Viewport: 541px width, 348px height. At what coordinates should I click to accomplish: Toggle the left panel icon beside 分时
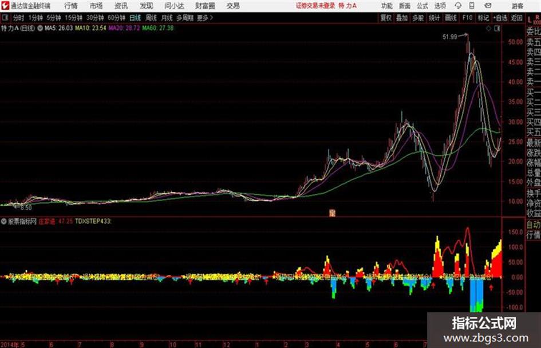pyautogui.click(x=5, y=18)
